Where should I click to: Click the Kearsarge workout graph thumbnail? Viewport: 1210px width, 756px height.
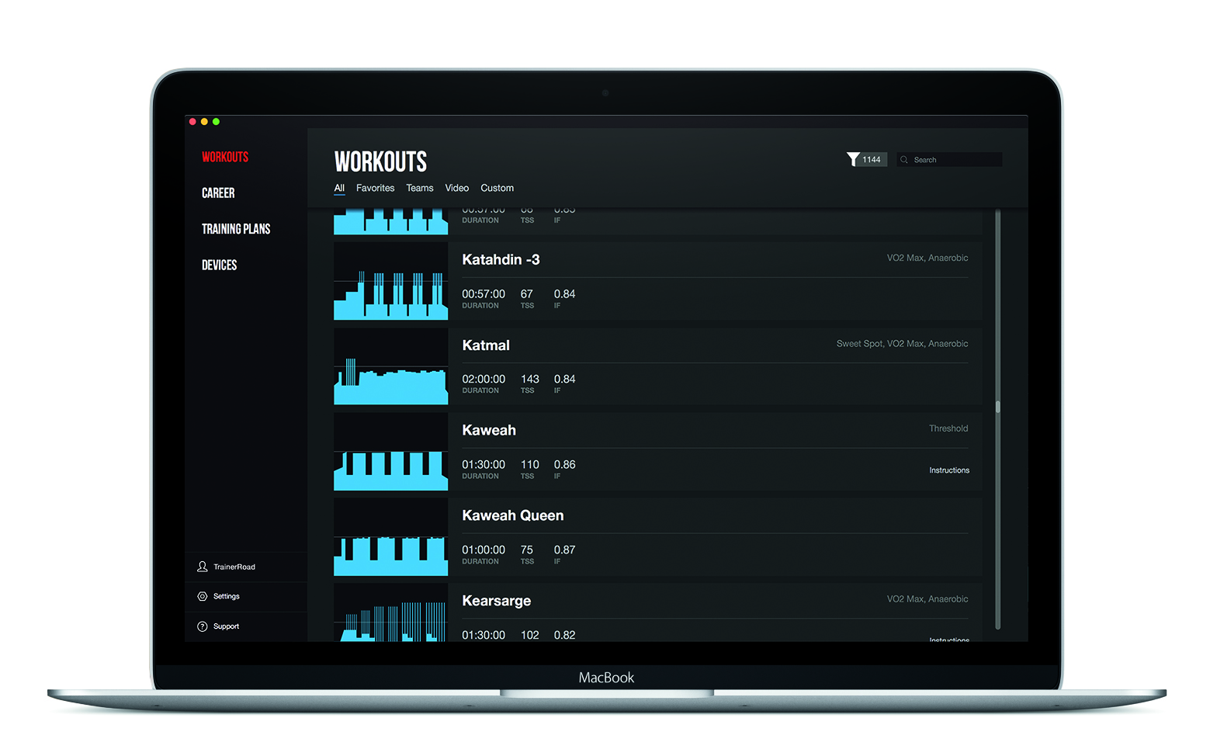[x=390, y=612]
